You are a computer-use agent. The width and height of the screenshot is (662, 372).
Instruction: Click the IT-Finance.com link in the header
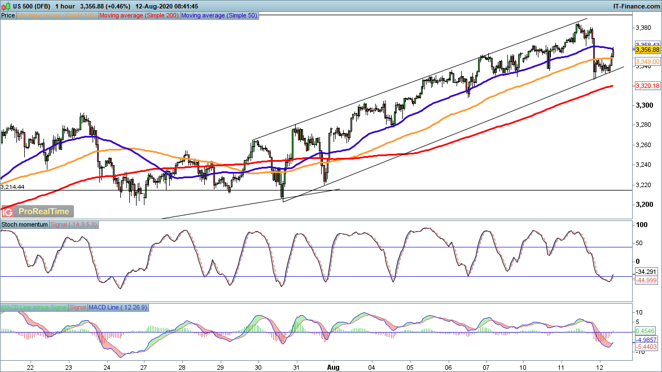636,5
